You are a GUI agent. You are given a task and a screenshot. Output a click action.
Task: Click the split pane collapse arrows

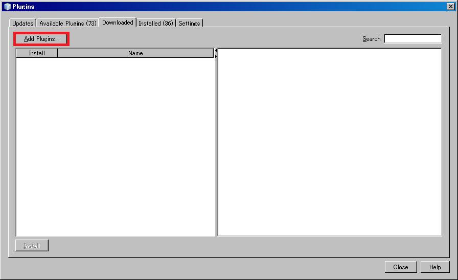pos(216,53)
